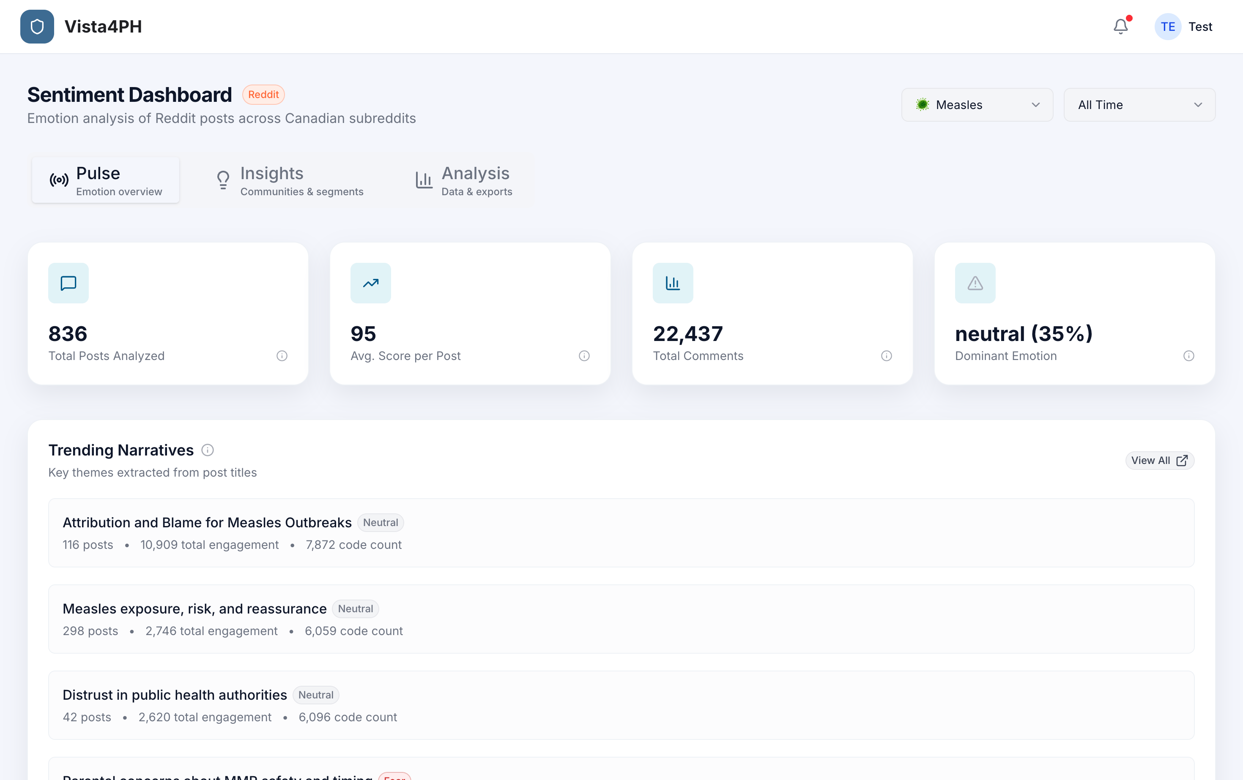1243x780 pixels.
Task: Click the 95 average score value
Action: [x=364, y=334]
